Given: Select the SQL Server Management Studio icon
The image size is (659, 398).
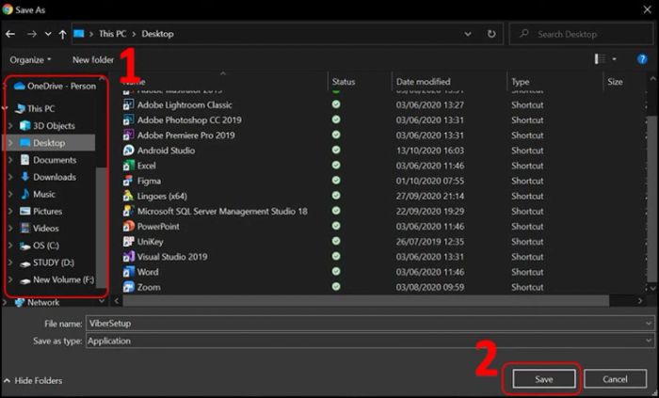Looking at the screenshot, I should point(128,211).
